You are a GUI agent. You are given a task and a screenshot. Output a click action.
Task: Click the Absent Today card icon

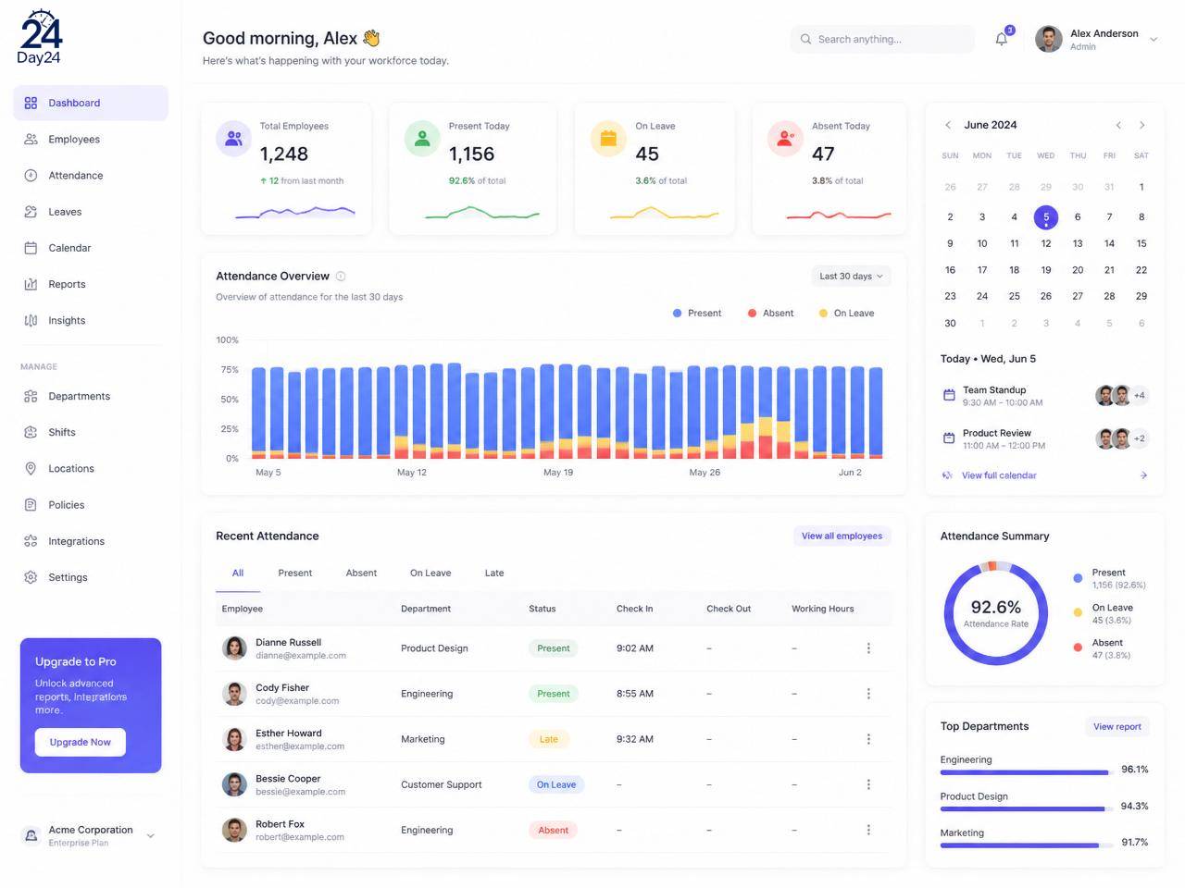pos(785,139)
